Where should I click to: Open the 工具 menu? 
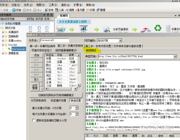coord(53,5)
